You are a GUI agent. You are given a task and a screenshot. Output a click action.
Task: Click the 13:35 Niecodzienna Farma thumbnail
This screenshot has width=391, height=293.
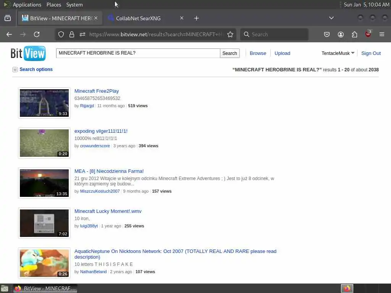pos(44,183)
